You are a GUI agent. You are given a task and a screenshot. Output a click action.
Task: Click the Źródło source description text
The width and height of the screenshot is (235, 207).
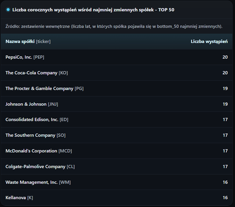(114, 26)
